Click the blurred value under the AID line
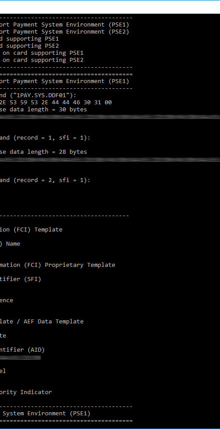220x429 pixels. [x=20, y=357]
